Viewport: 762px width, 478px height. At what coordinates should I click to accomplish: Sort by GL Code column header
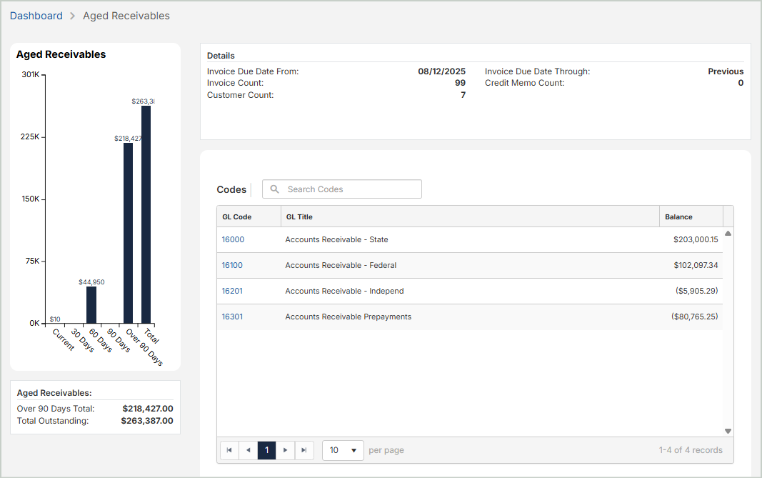pyautogui.click(x=236, y=217)
